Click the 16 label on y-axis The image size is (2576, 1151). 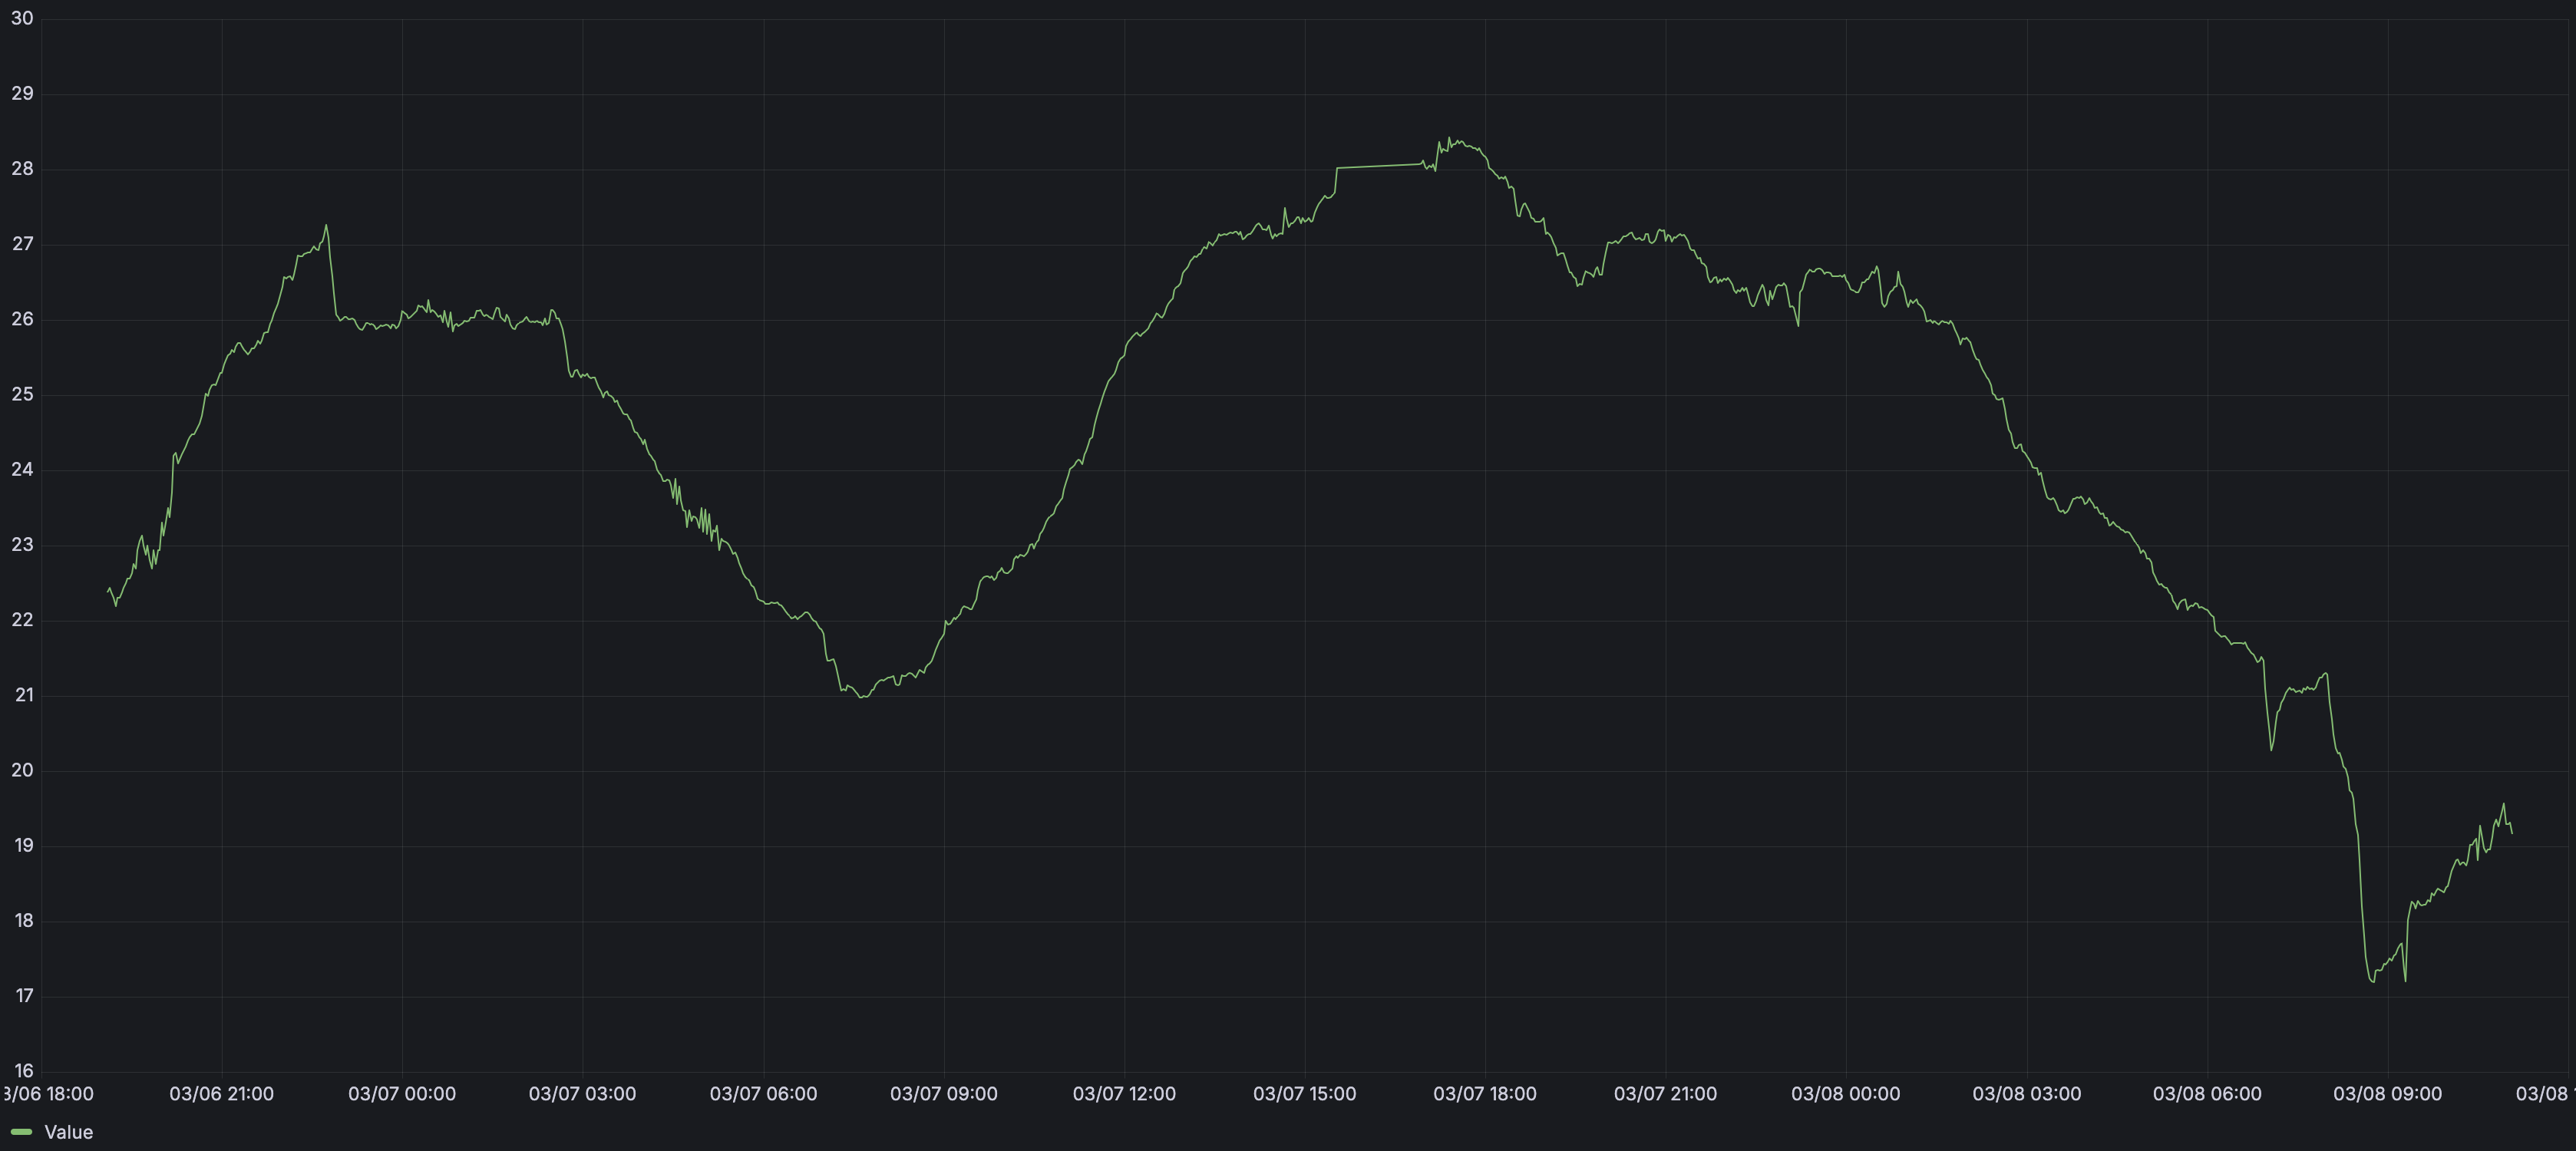[x=23, y=1070]
